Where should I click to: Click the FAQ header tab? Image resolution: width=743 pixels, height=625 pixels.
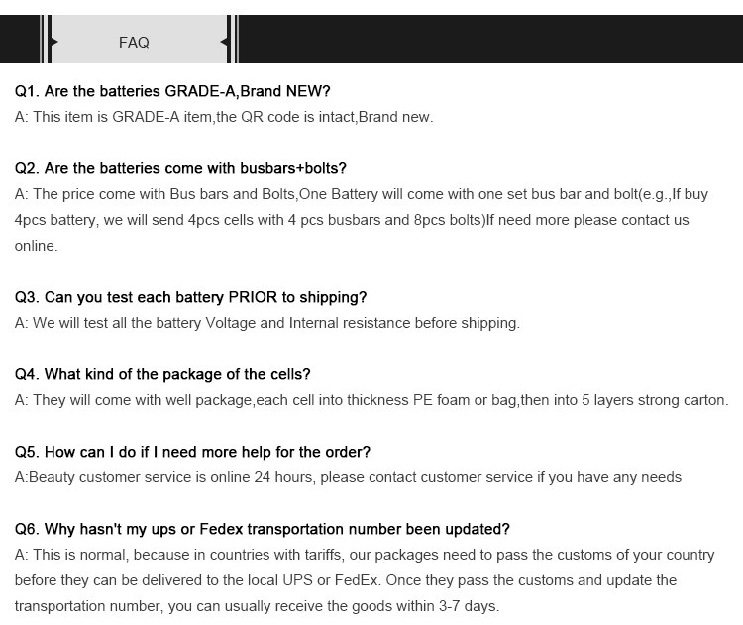pos(134,42)
